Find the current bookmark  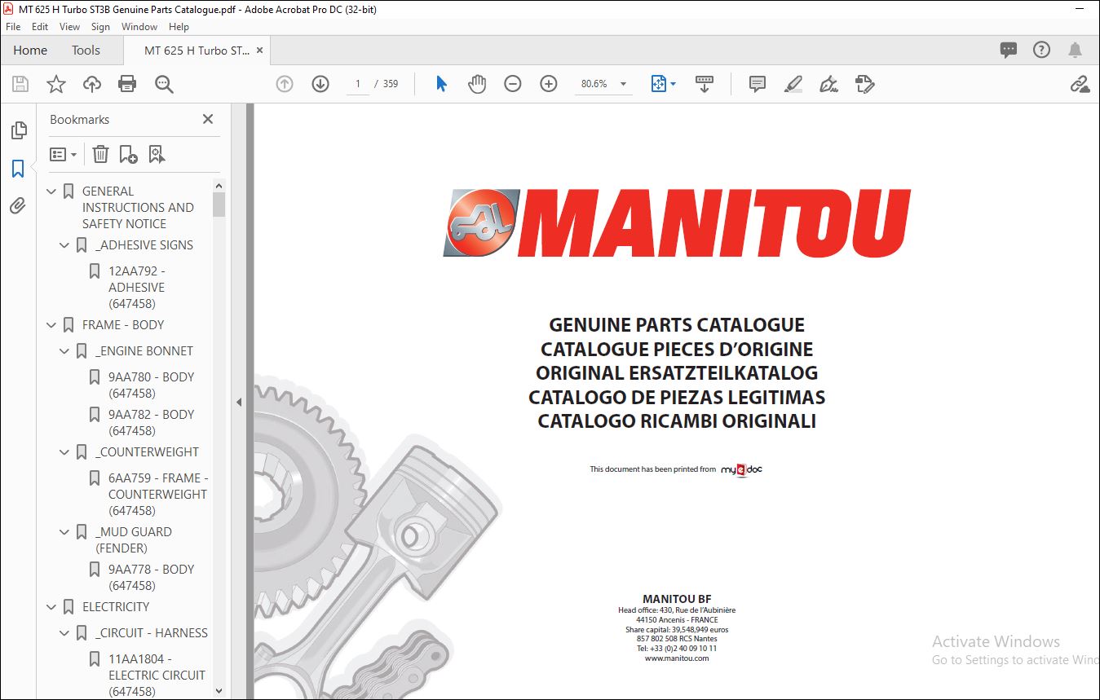click(157, 154)
